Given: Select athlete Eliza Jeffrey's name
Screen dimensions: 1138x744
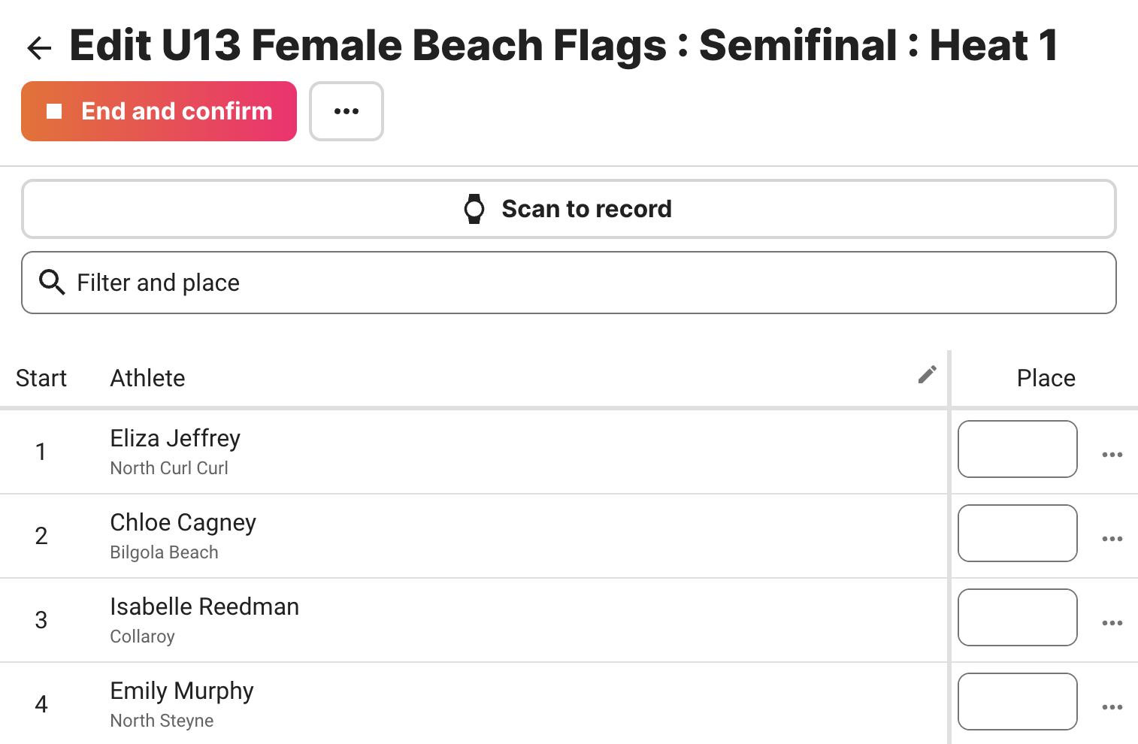Looking at the screenshot, I should [x=175, y=438].
